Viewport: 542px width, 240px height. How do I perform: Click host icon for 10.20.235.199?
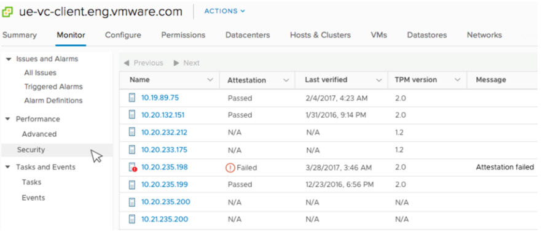tap(132, 184)
